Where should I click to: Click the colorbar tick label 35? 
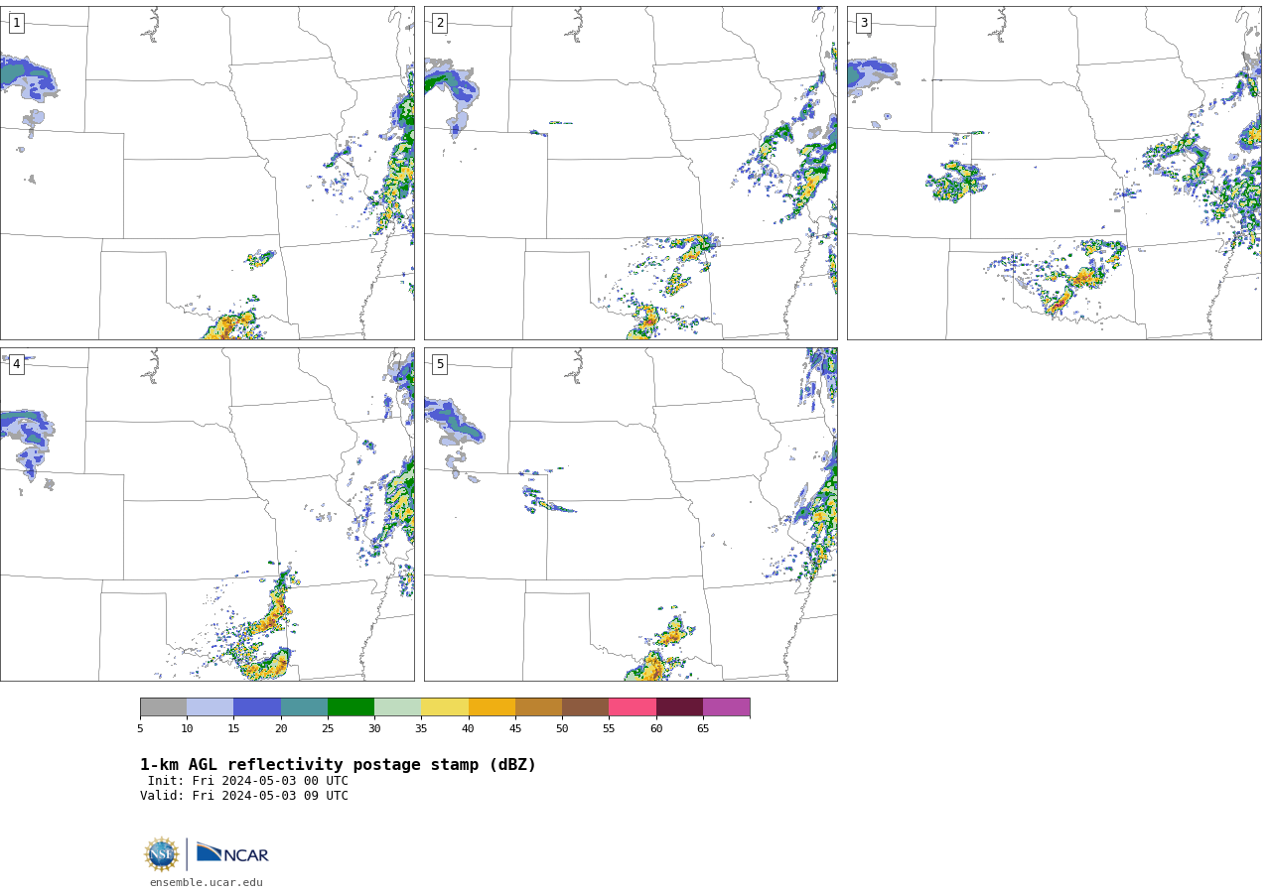[421, 728]
